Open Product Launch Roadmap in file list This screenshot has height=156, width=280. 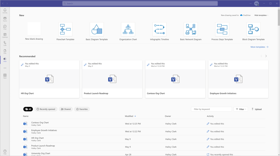(x=43, y=146)
